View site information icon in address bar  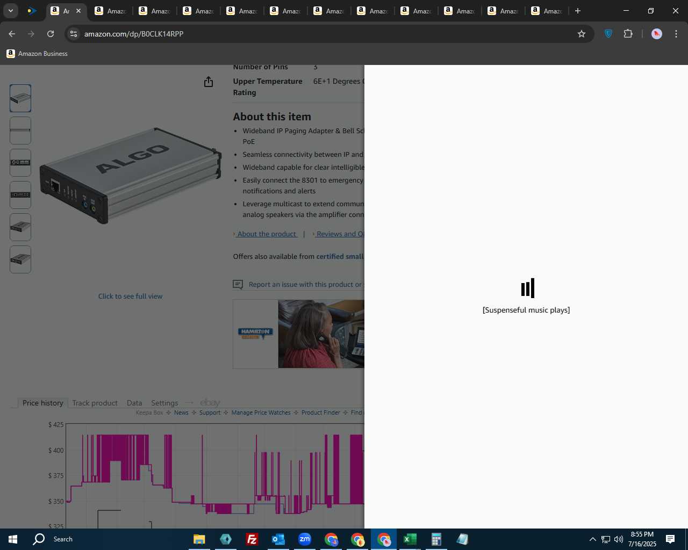74,34
